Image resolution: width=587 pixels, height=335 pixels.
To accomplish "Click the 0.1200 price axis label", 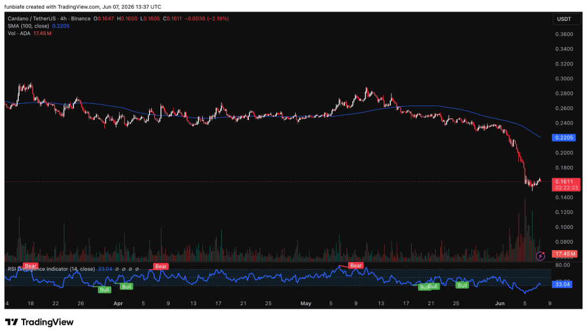I will pyautogui.click(x=564, y=212).
